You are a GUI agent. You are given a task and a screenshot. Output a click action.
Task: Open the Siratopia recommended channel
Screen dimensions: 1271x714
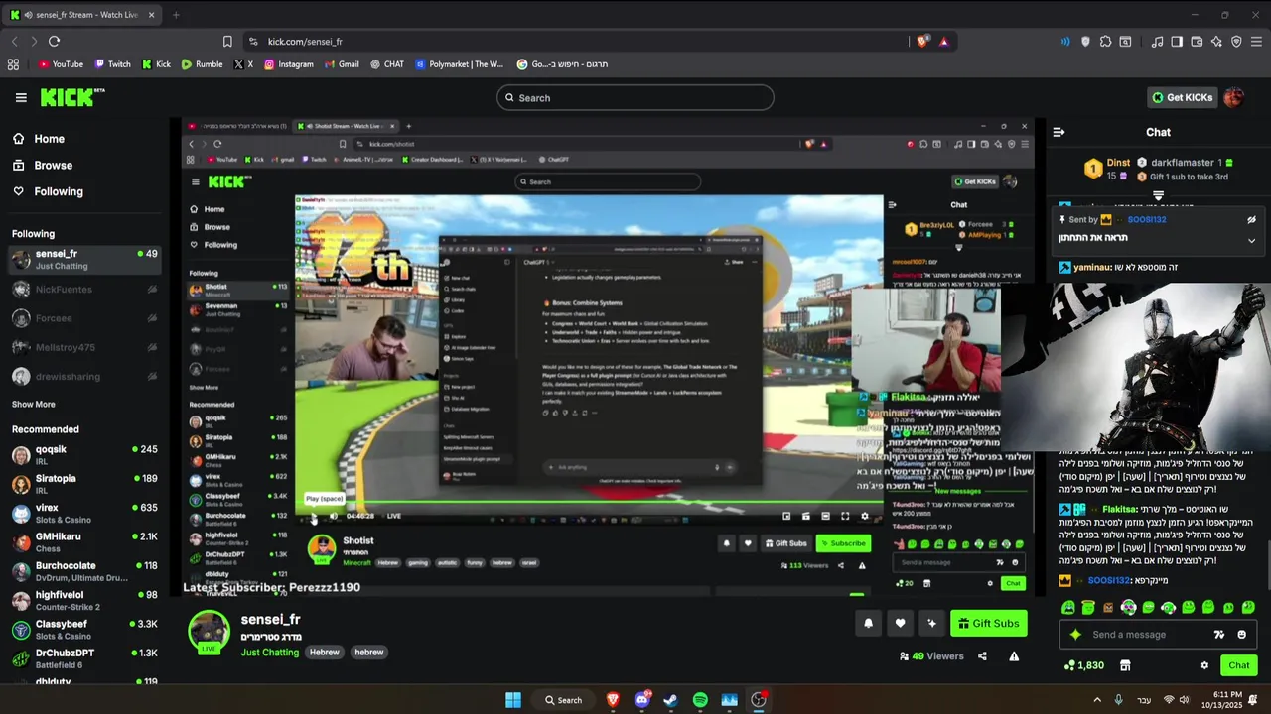(x=84, y=484)
